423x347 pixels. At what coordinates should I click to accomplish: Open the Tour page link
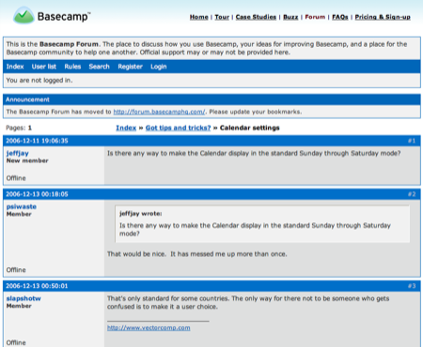pyautogui.click(x=222, y=17)
